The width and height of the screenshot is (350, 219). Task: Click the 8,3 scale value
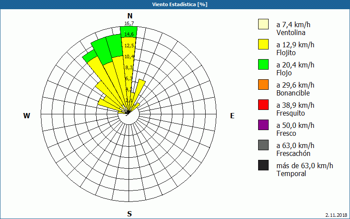(129, 67)
